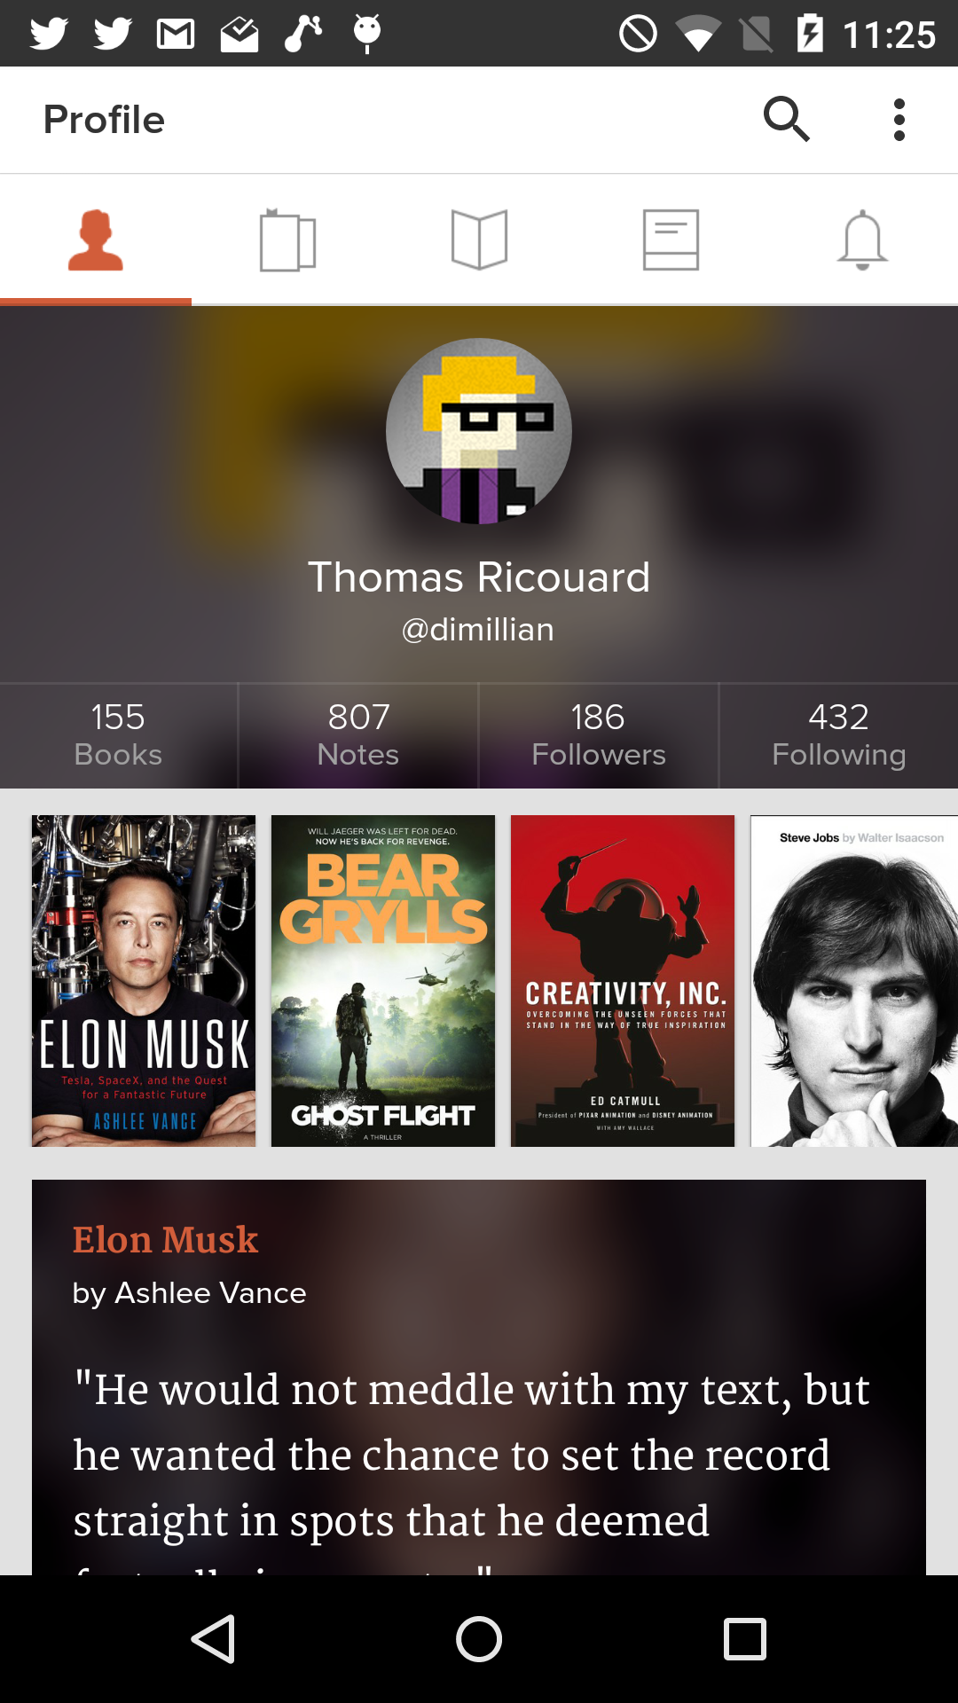Screen dimensions: 958x1703
Task: Open the Elon Musk quote title link
Action: (x=166, y=1240)
